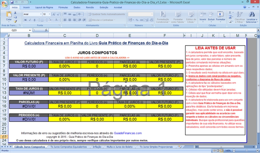Save the workbook from Quick Access toolbar

coord(12,2)
